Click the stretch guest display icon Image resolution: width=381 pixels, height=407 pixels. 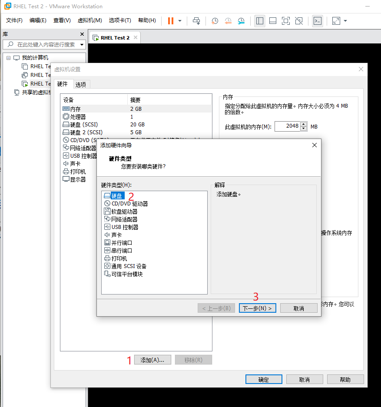click(336, 21)
